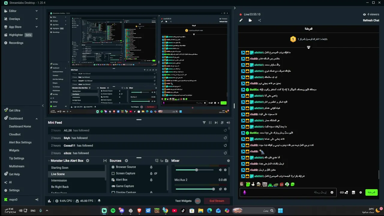
Task: Replay the A0_08 follow alert
Action: pos(225,130)
